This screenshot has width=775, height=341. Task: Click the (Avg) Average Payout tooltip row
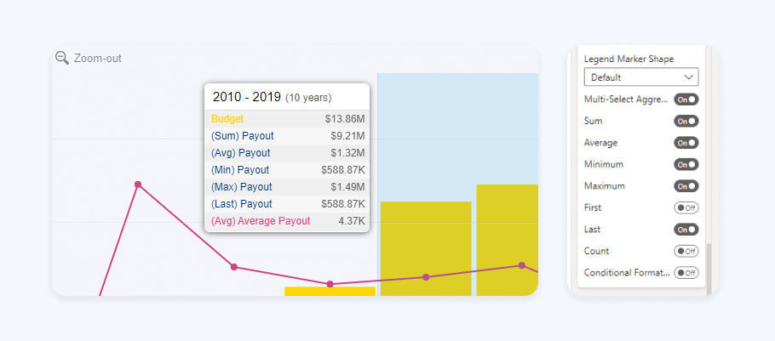pyautogui.click(x=287, y=221)
